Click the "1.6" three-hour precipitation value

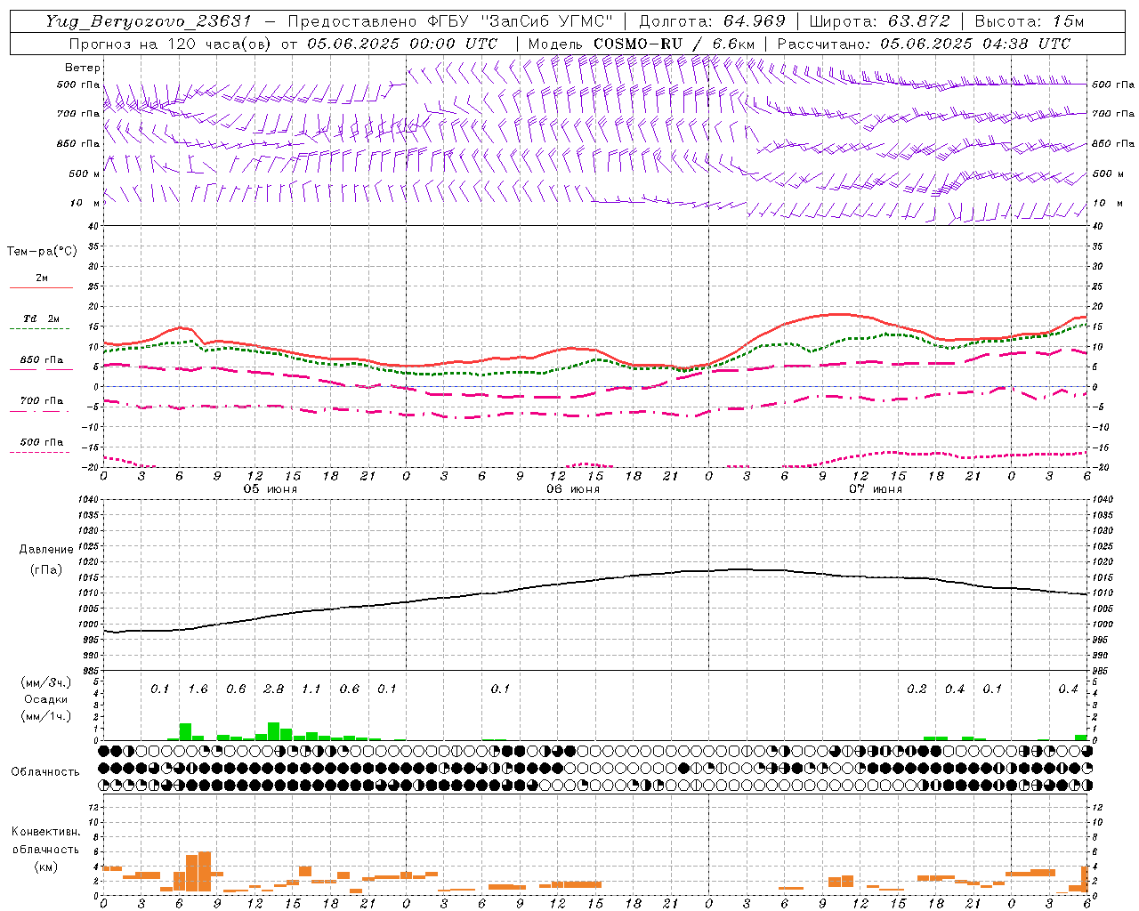pos(198,689)
